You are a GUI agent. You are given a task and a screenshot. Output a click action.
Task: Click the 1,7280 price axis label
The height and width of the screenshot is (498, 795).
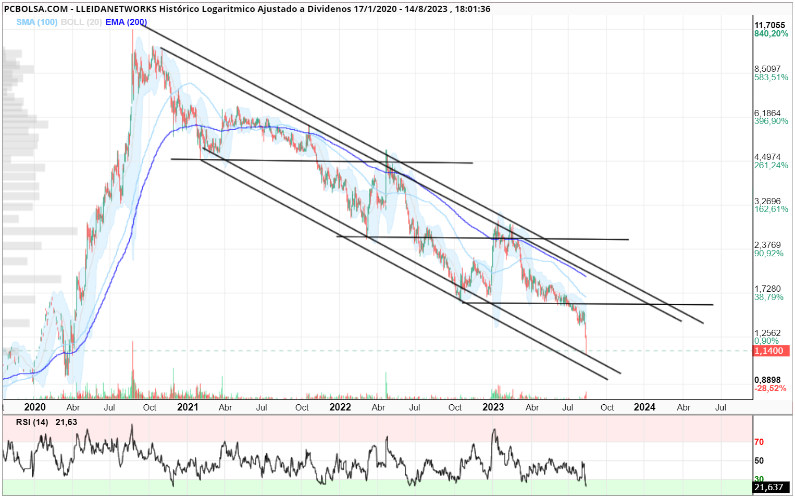(x=767, y=289)
